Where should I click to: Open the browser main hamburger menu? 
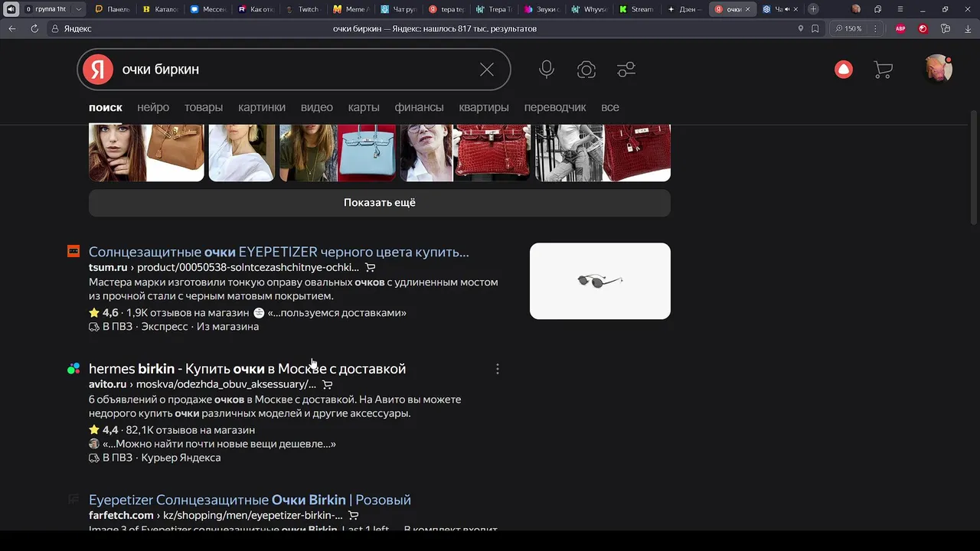click(x=899, y=9)
